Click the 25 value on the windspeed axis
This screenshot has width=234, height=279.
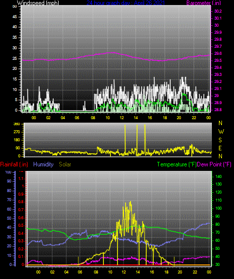pyautogui.click(x=15, y=58)
